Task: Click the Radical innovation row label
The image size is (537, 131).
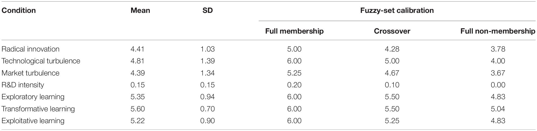Action: click(x=30, y=49)
